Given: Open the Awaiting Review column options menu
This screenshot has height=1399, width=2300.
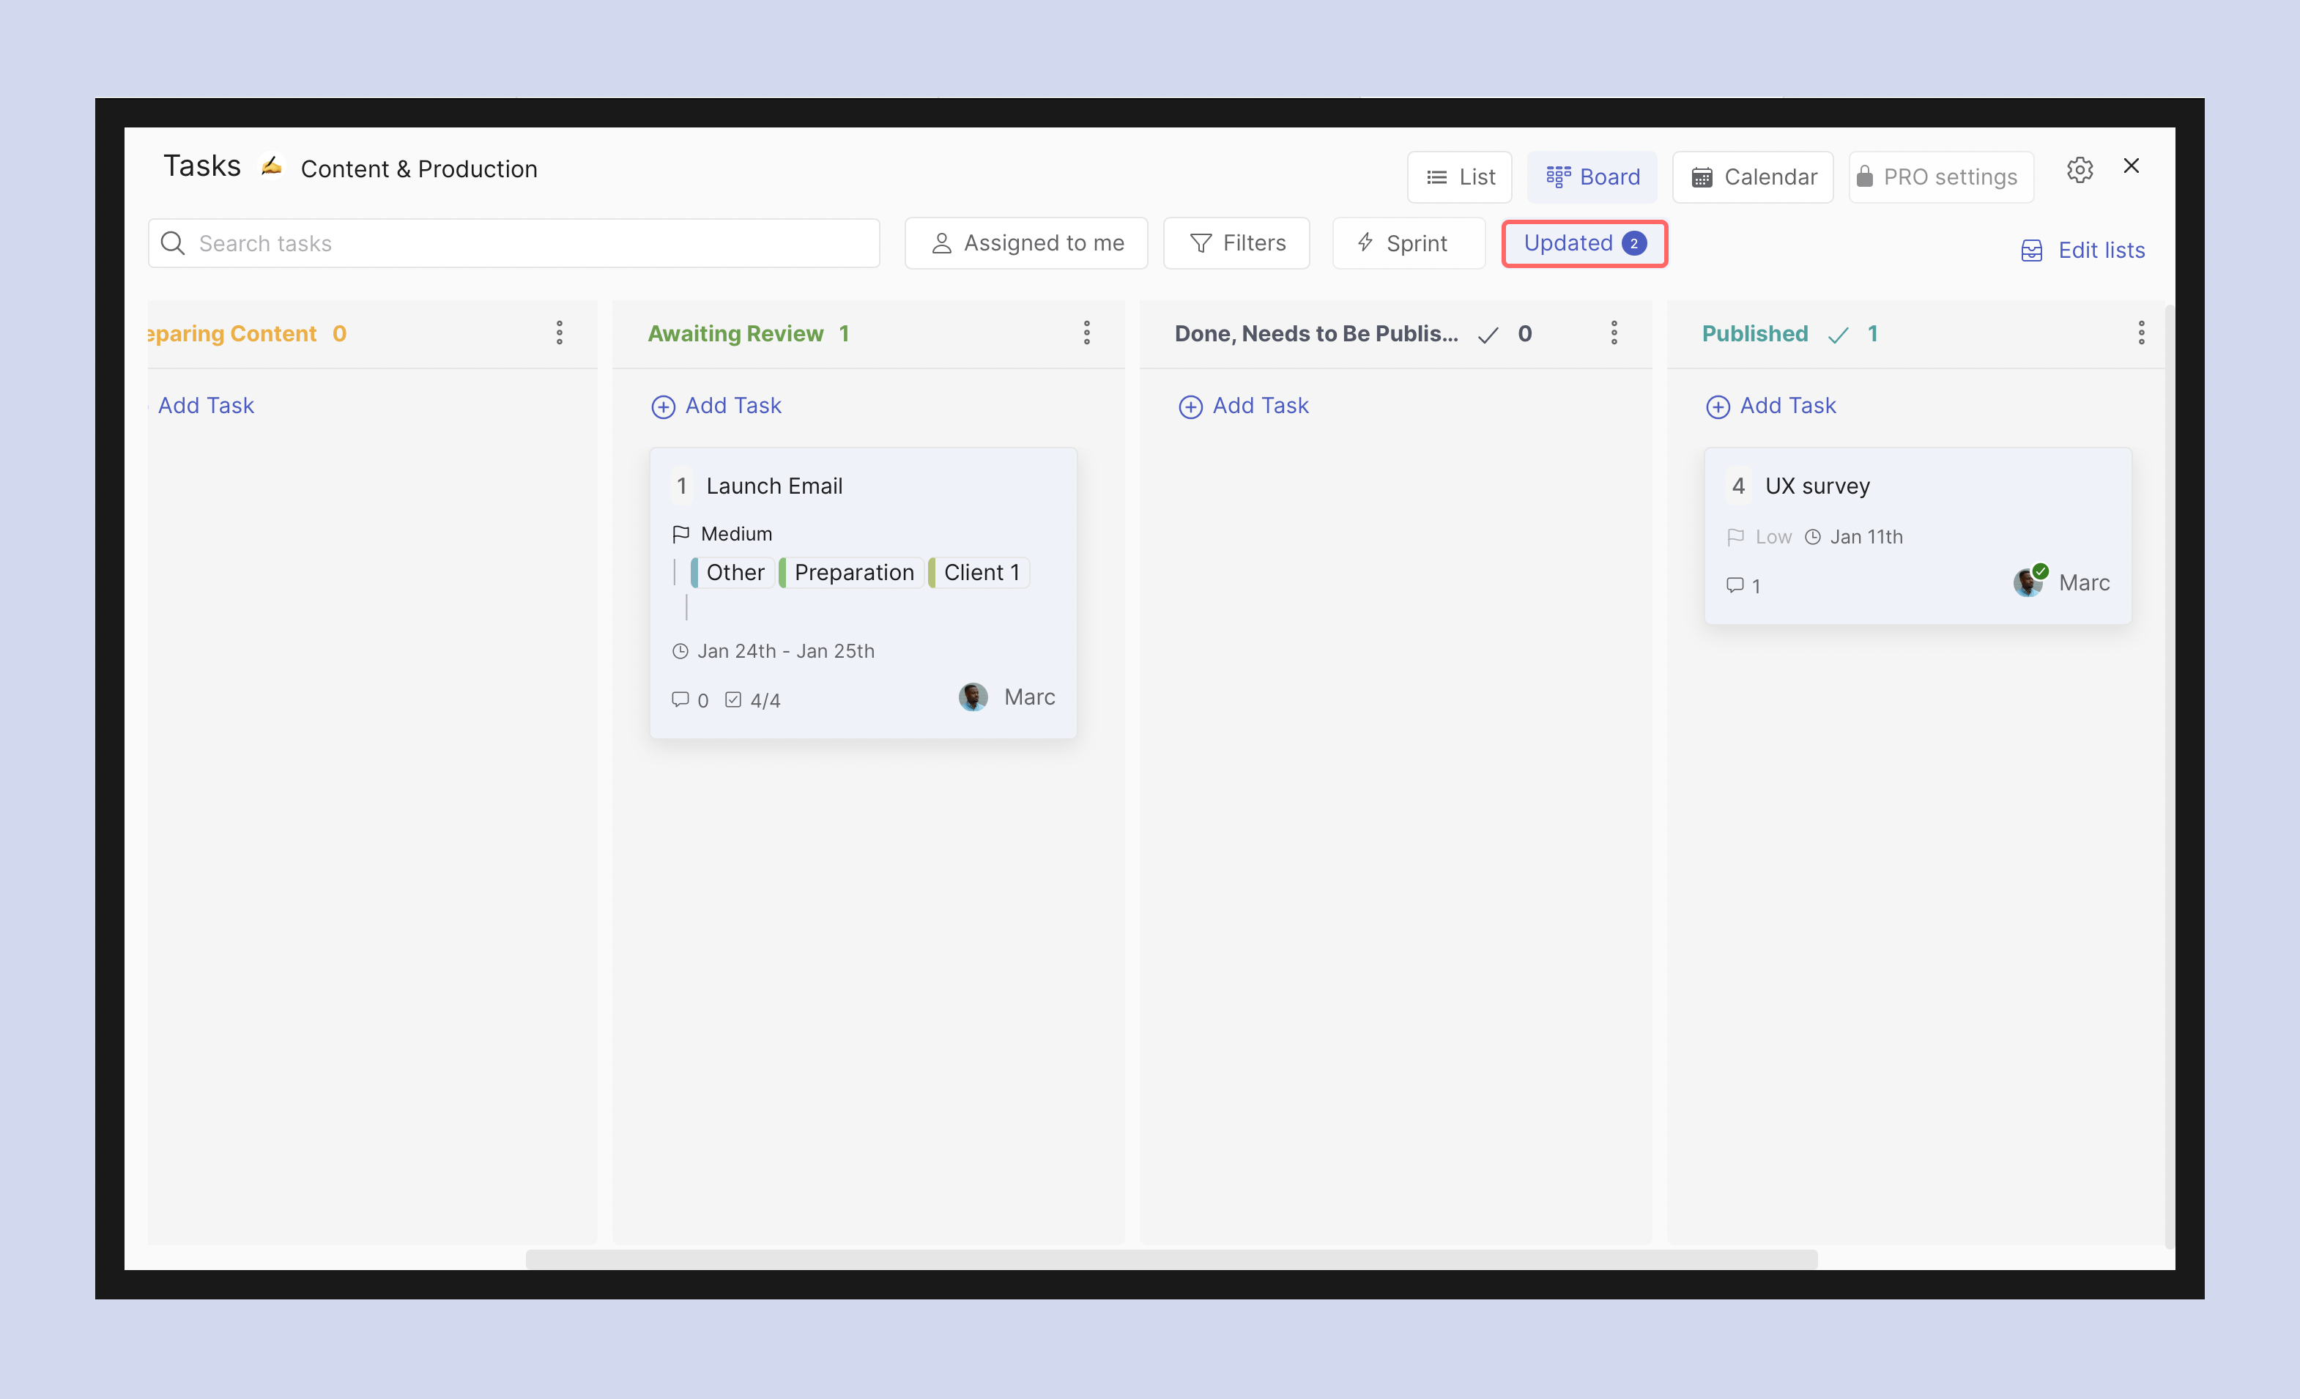Looking at the screenshot, I should [1086, 333].
